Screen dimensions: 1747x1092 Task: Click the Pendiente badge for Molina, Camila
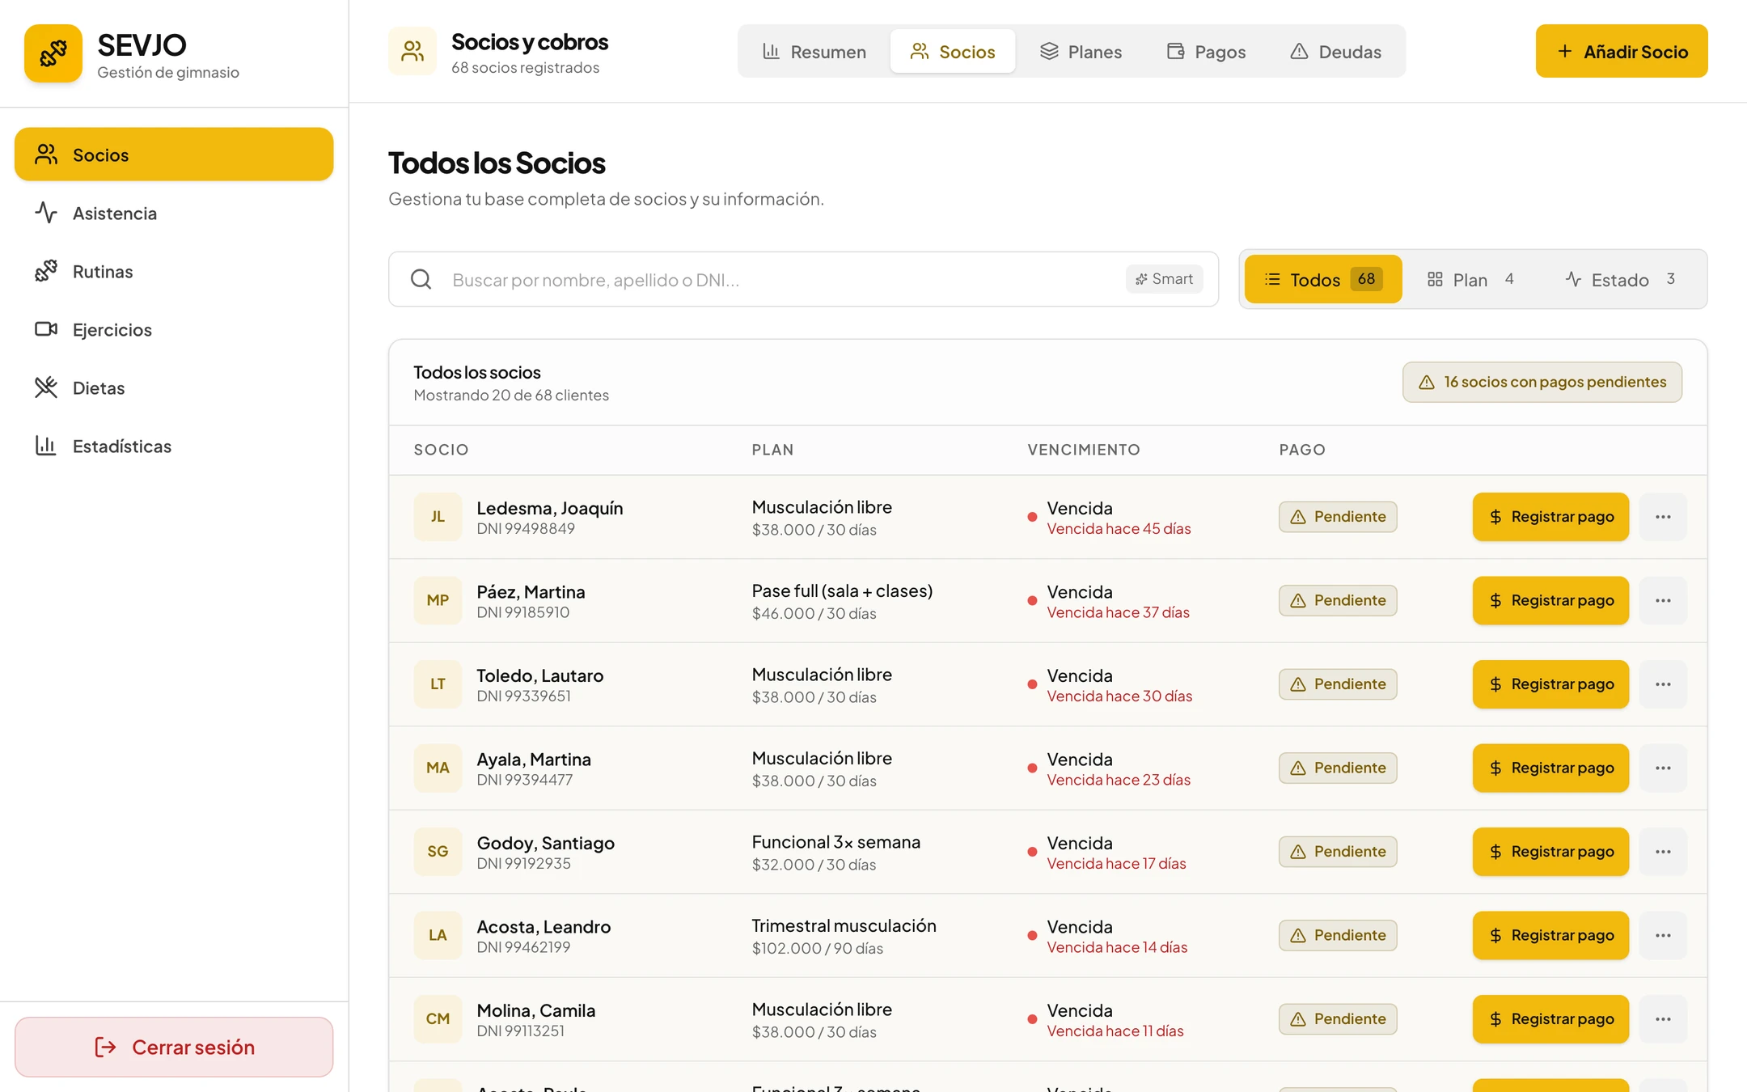pos(1338,1019)
